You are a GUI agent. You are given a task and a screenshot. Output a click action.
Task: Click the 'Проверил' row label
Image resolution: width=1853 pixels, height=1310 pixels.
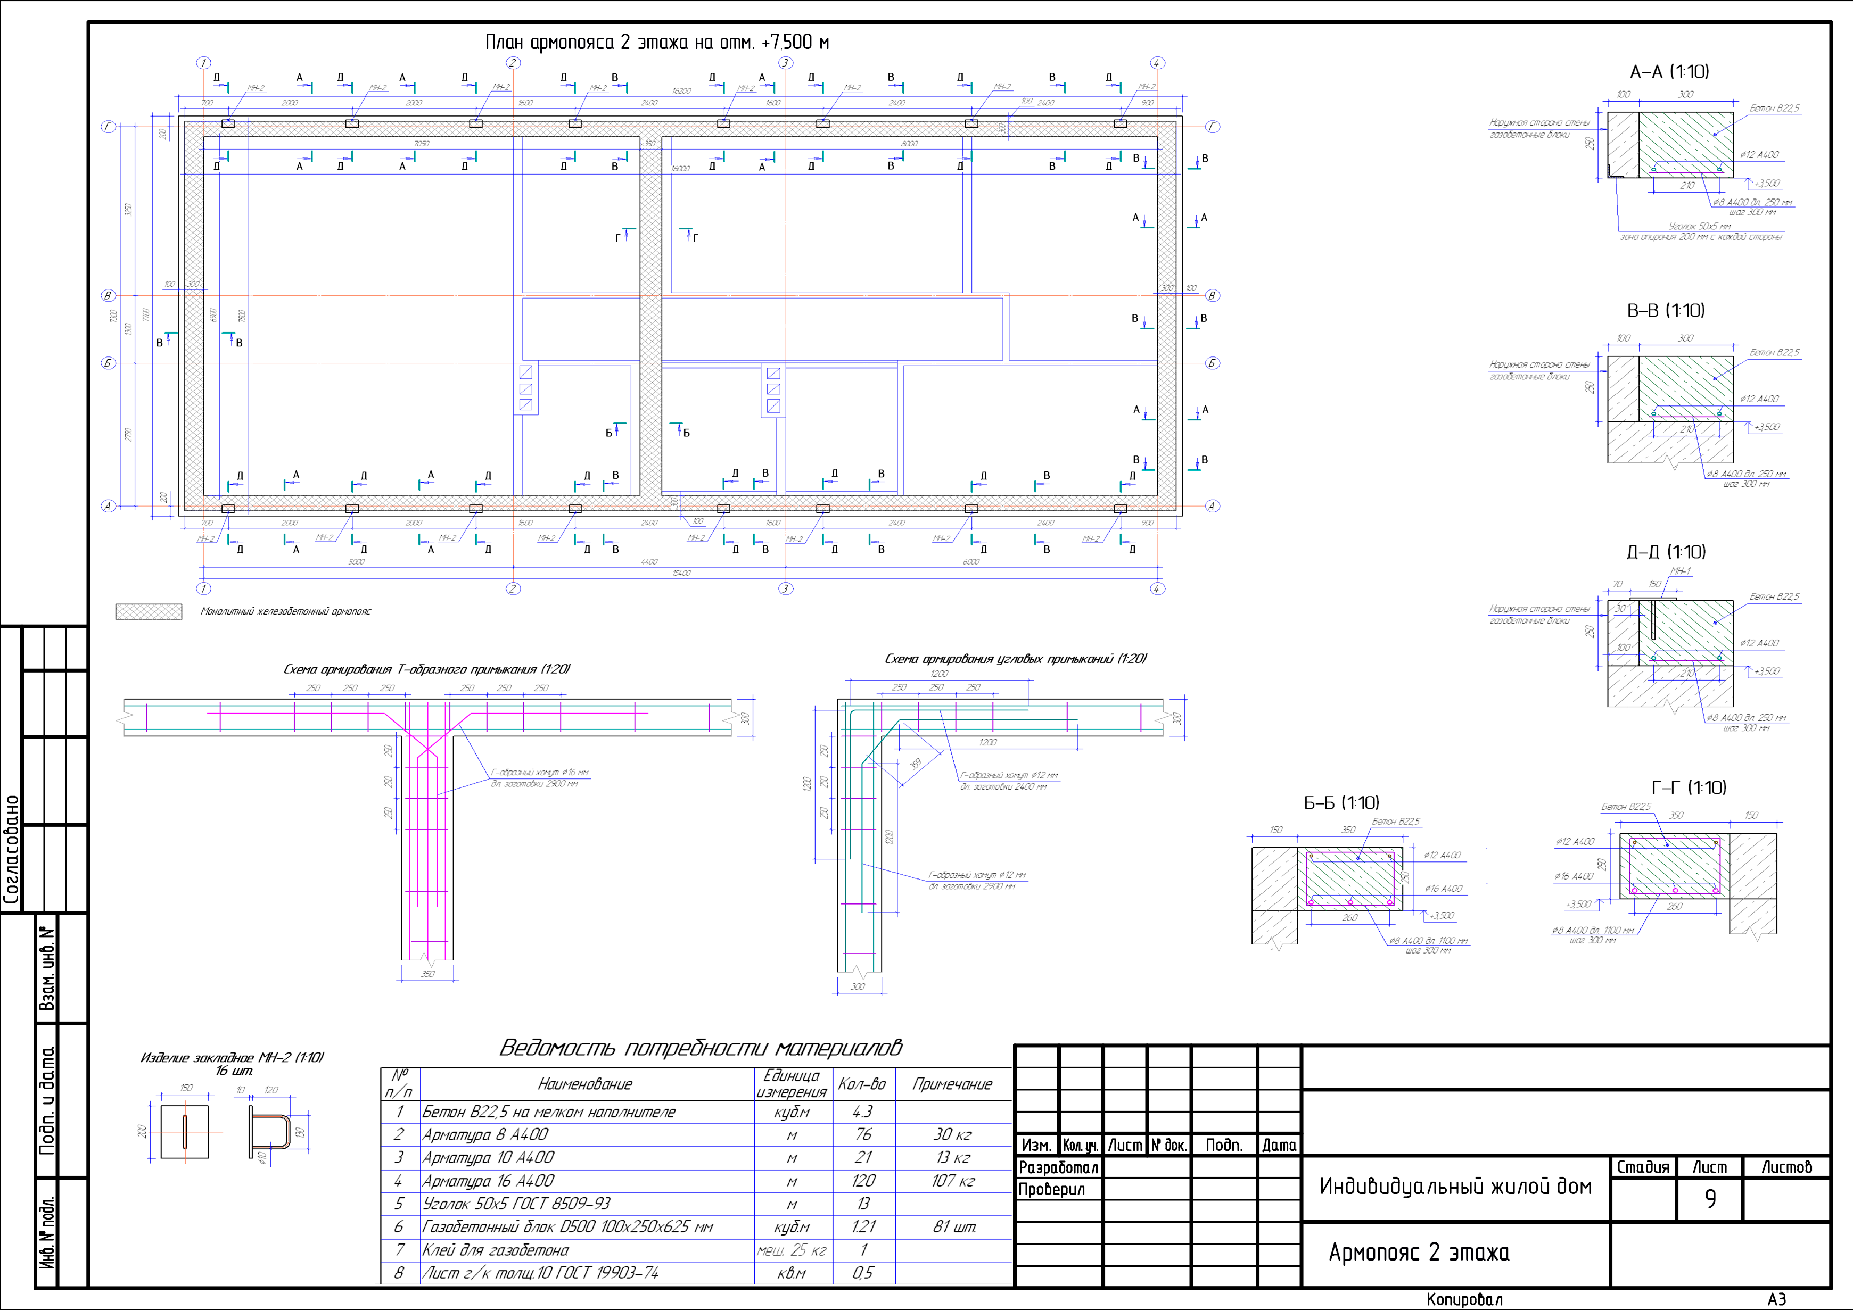(1051, 1189)
